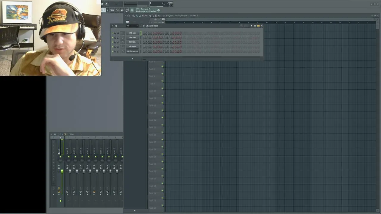The width and height of the screenshot is (381, 214).
Task: Click the Channel rack undo arrow icon
Action: coord(251,26)
